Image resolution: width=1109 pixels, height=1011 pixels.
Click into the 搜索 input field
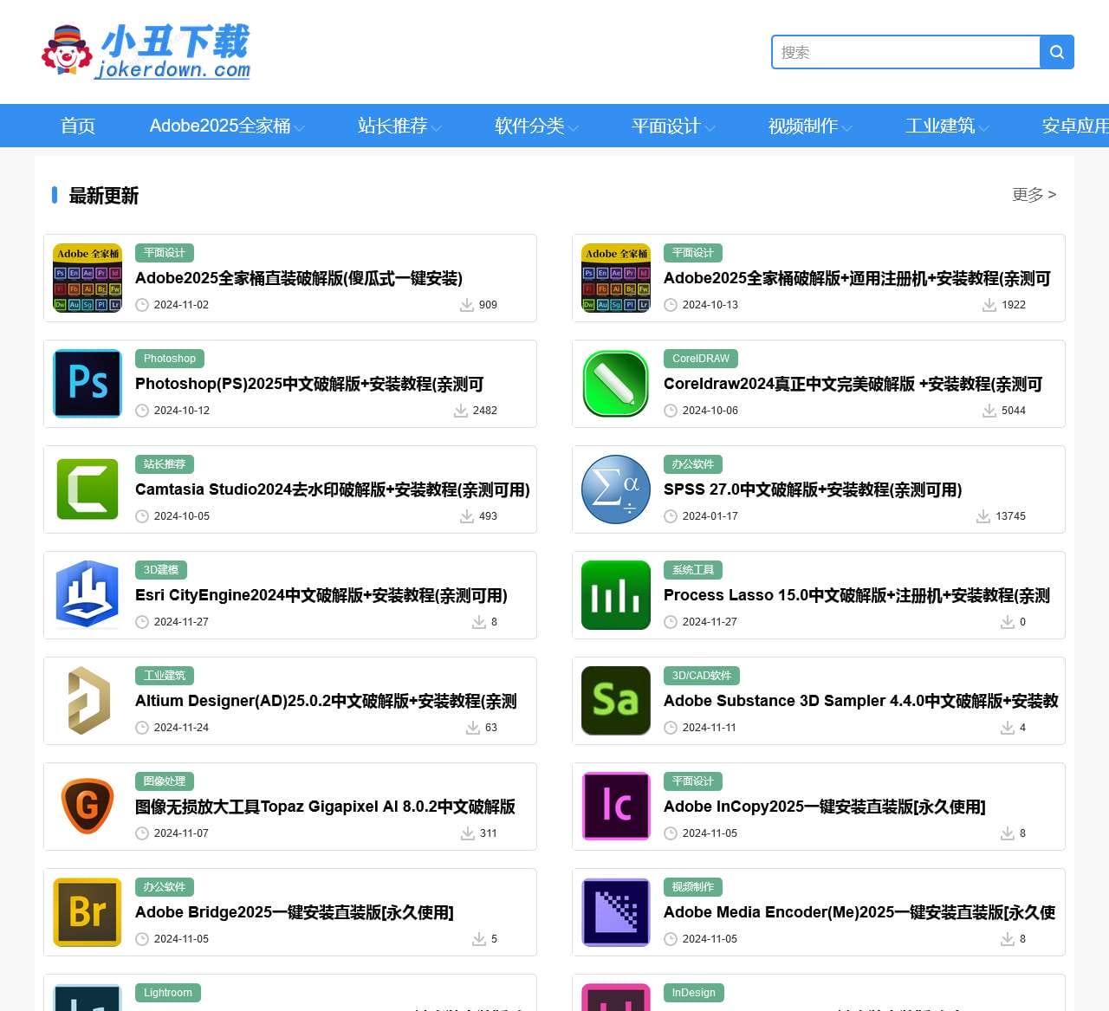pos(905,52)
